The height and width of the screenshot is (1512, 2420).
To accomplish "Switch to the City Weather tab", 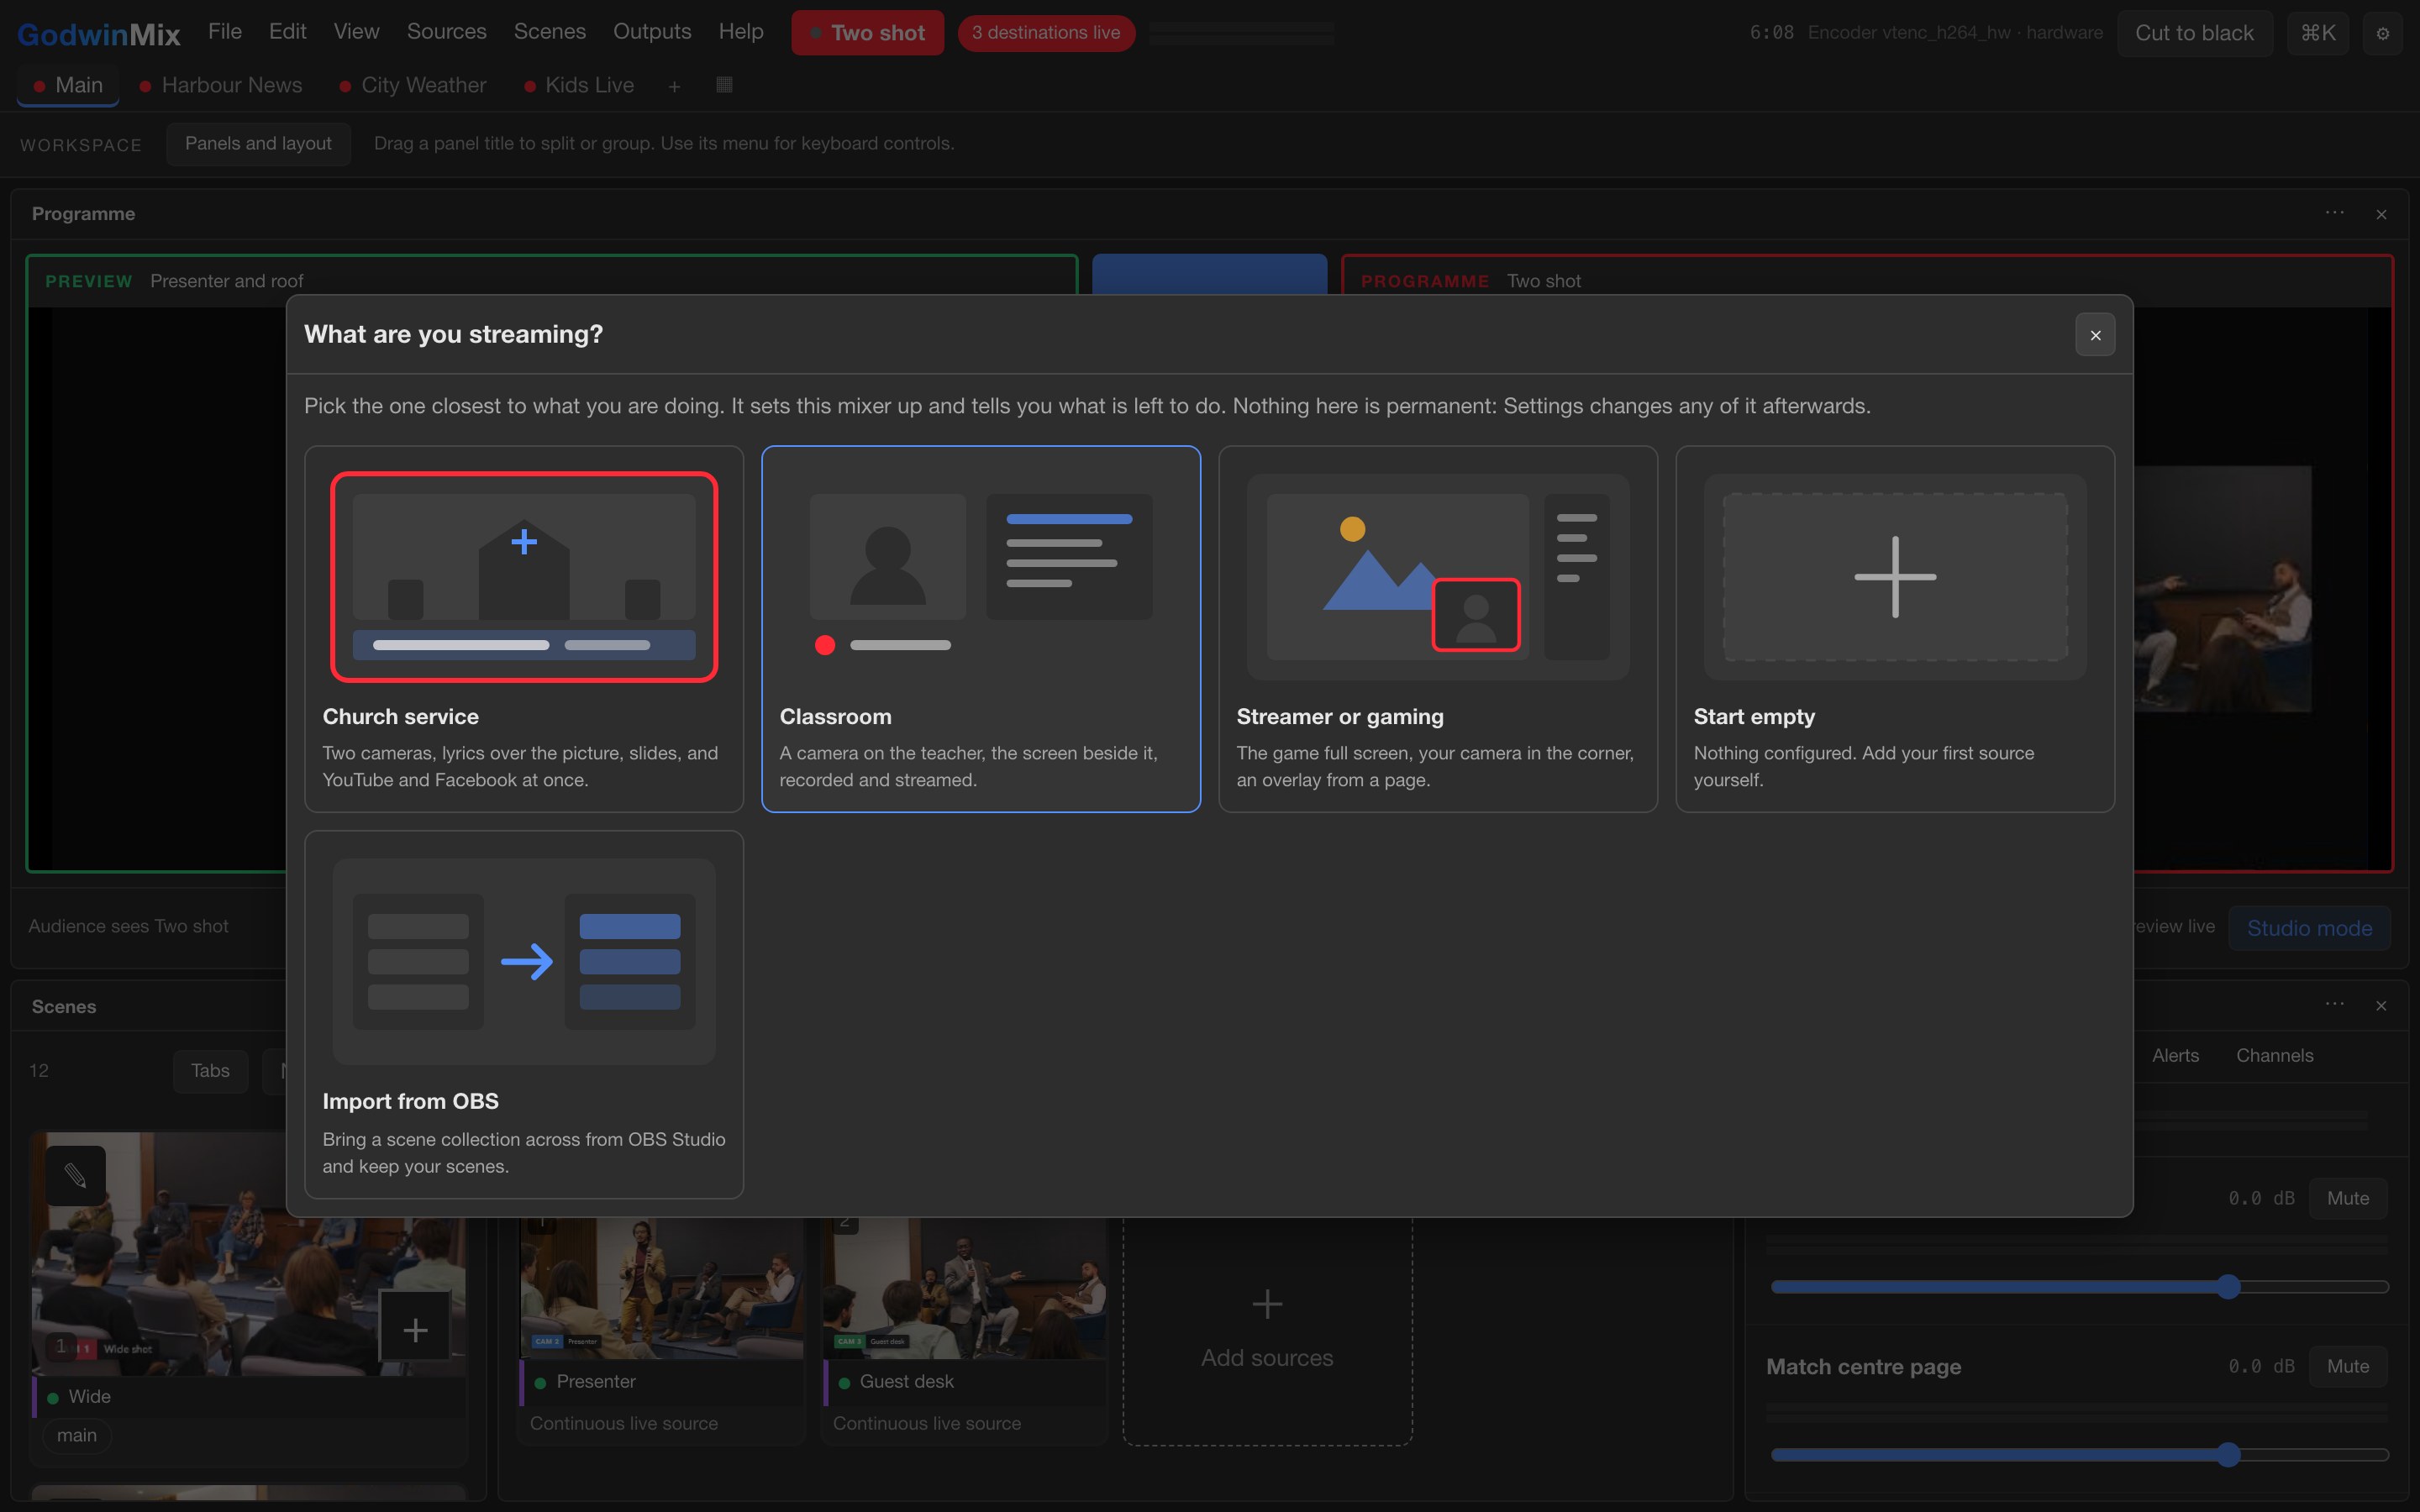I will (413, 86).
